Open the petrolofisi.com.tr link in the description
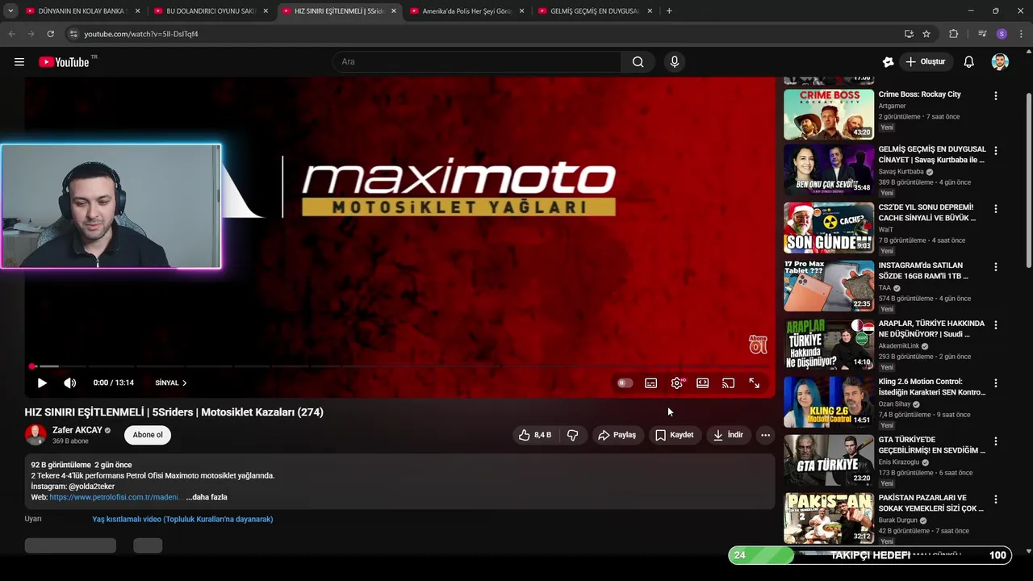The height and width of the screenshot is (581, 1033). click(x=114, y=497)
